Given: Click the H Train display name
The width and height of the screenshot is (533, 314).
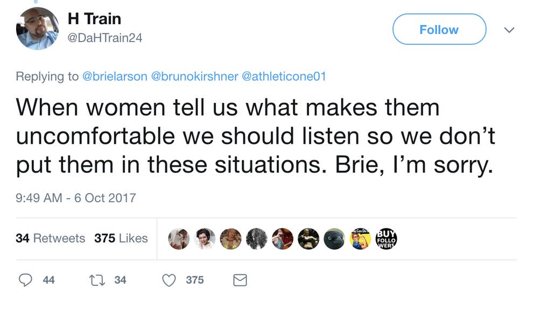Looking at the screenshot, I should 94,19.
